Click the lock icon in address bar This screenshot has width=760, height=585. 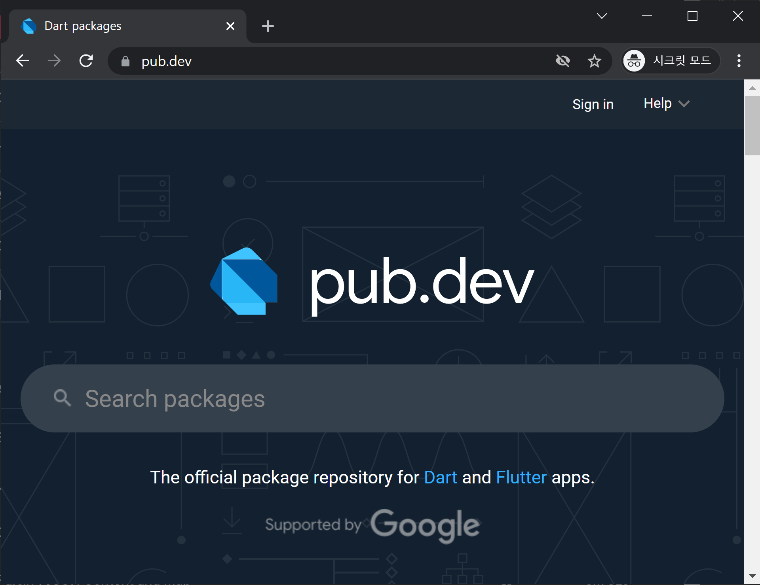click(125, 61)
